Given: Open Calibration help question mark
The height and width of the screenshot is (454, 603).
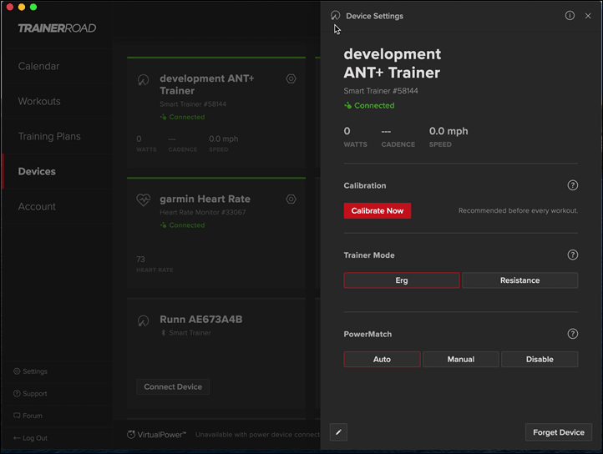Looking at the screenshot, I should pyautogui.click(x=572, y=185).
